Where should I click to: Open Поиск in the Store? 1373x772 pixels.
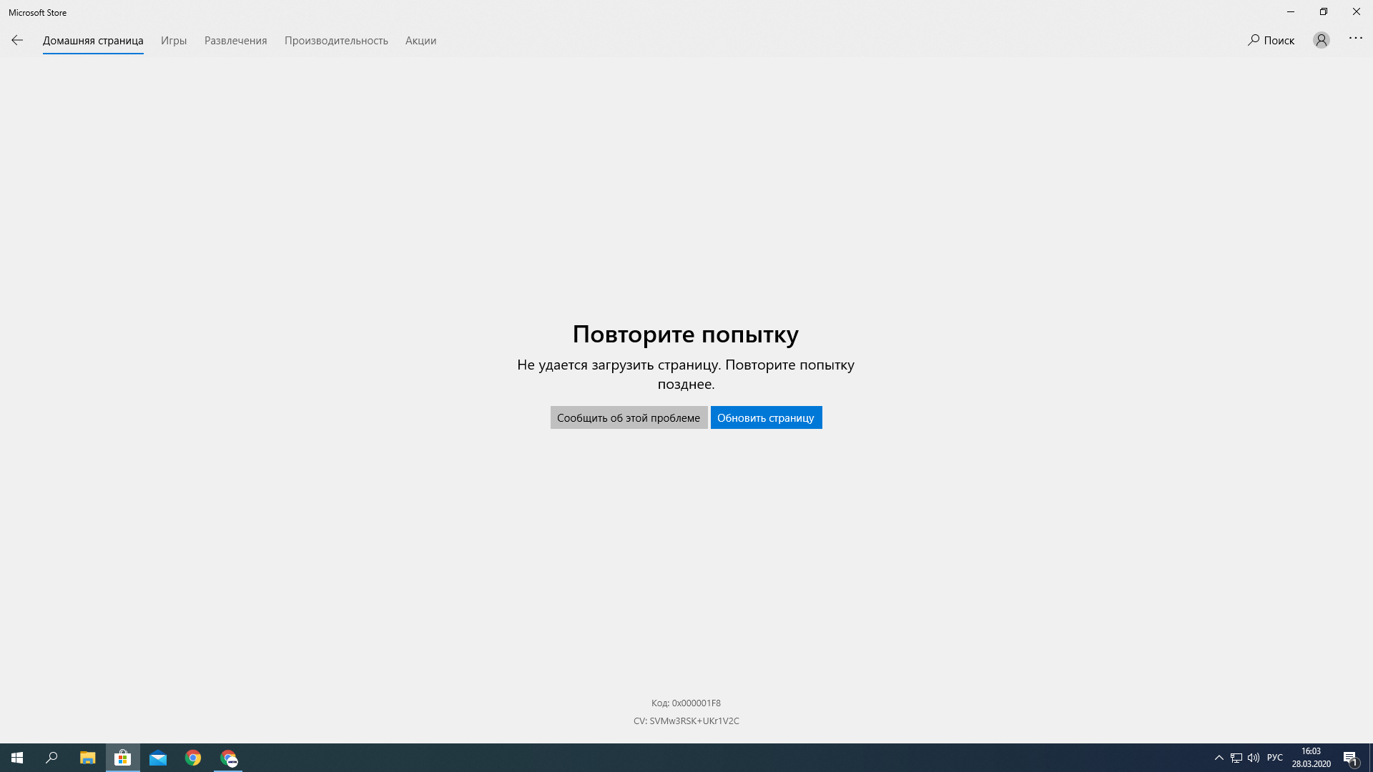point(1271,41)
